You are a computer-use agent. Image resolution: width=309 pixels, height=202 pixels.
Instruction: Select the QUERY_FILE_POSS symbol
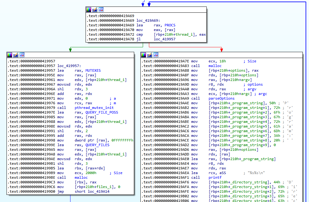point(102,112)
